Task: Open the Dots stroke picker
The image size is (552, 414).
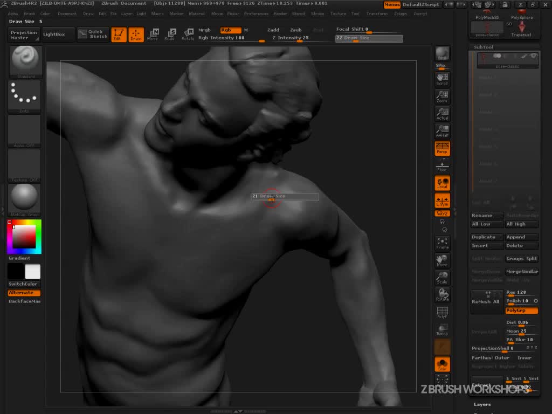Action: point(24,97)
